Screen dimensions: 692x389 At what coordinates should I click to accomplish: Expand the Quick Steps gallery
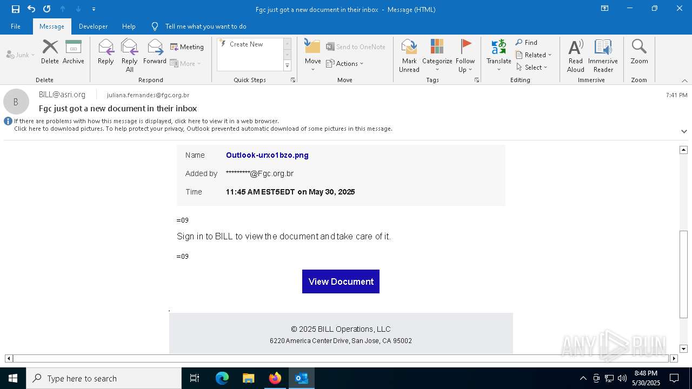287,66
